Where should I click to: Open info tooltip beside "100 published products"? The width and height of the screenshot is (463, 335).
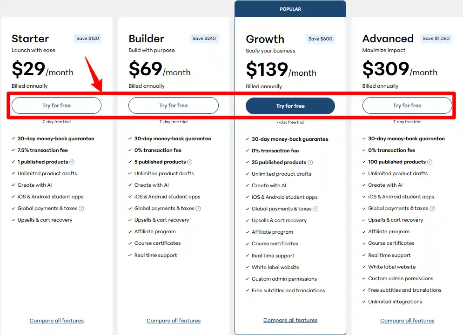(x=430, y=162)
